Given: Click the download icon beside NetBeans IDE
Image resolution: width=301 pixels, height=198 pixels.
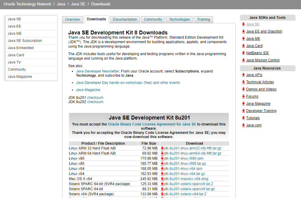Looking at the screenshot, I should tap(243, 52).
